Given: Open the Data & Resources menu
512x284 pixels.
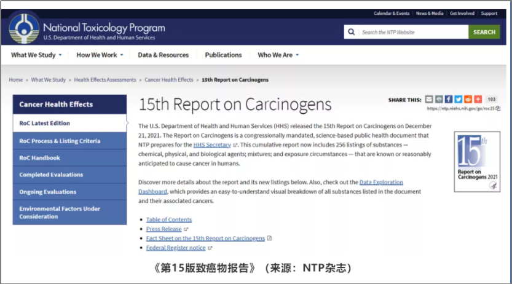Looking at the screenshot, I should tap(163, 55).
